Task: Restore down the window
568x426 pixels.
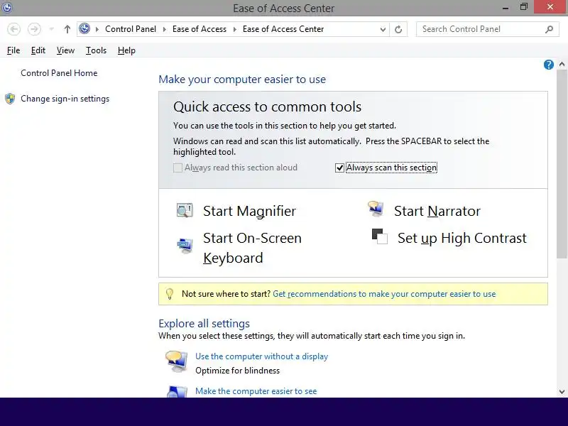Action: point(524,7)
